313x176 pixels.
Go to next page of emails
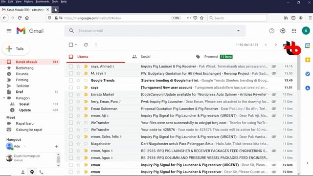[276, 44]
